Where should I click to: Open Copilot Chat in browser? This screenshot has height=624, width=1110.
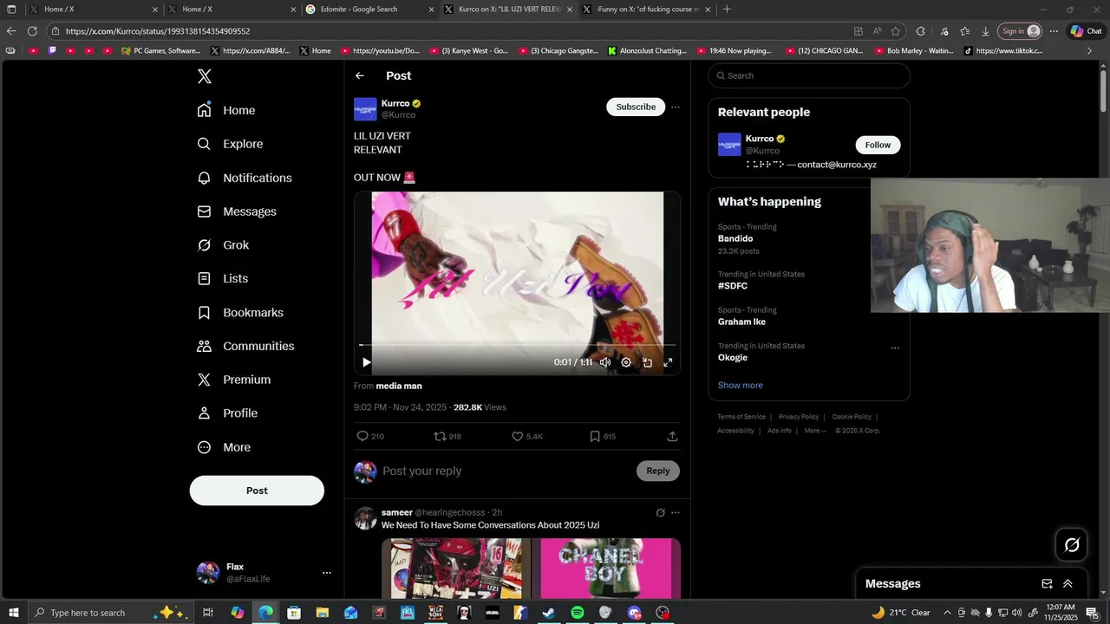[x=1086, y=31]
